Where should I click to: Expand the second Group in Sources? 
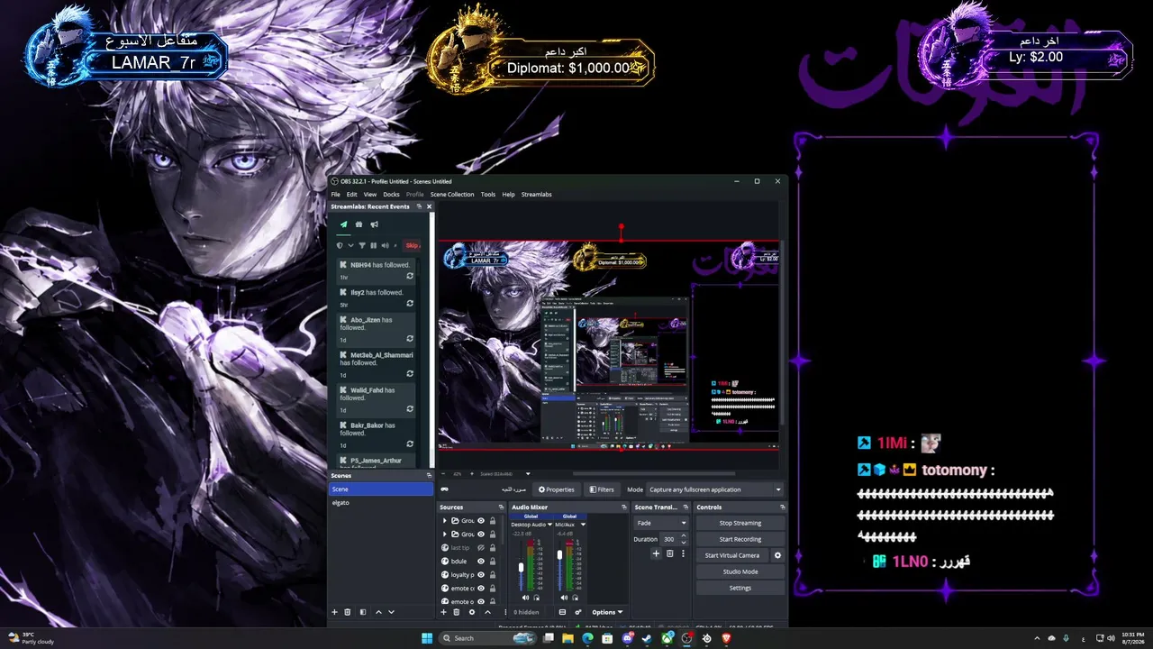tap(444, 535)
